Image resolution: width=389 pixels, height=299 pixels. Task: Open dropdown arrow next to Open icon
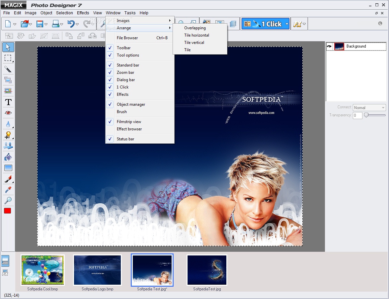point(30,24)
